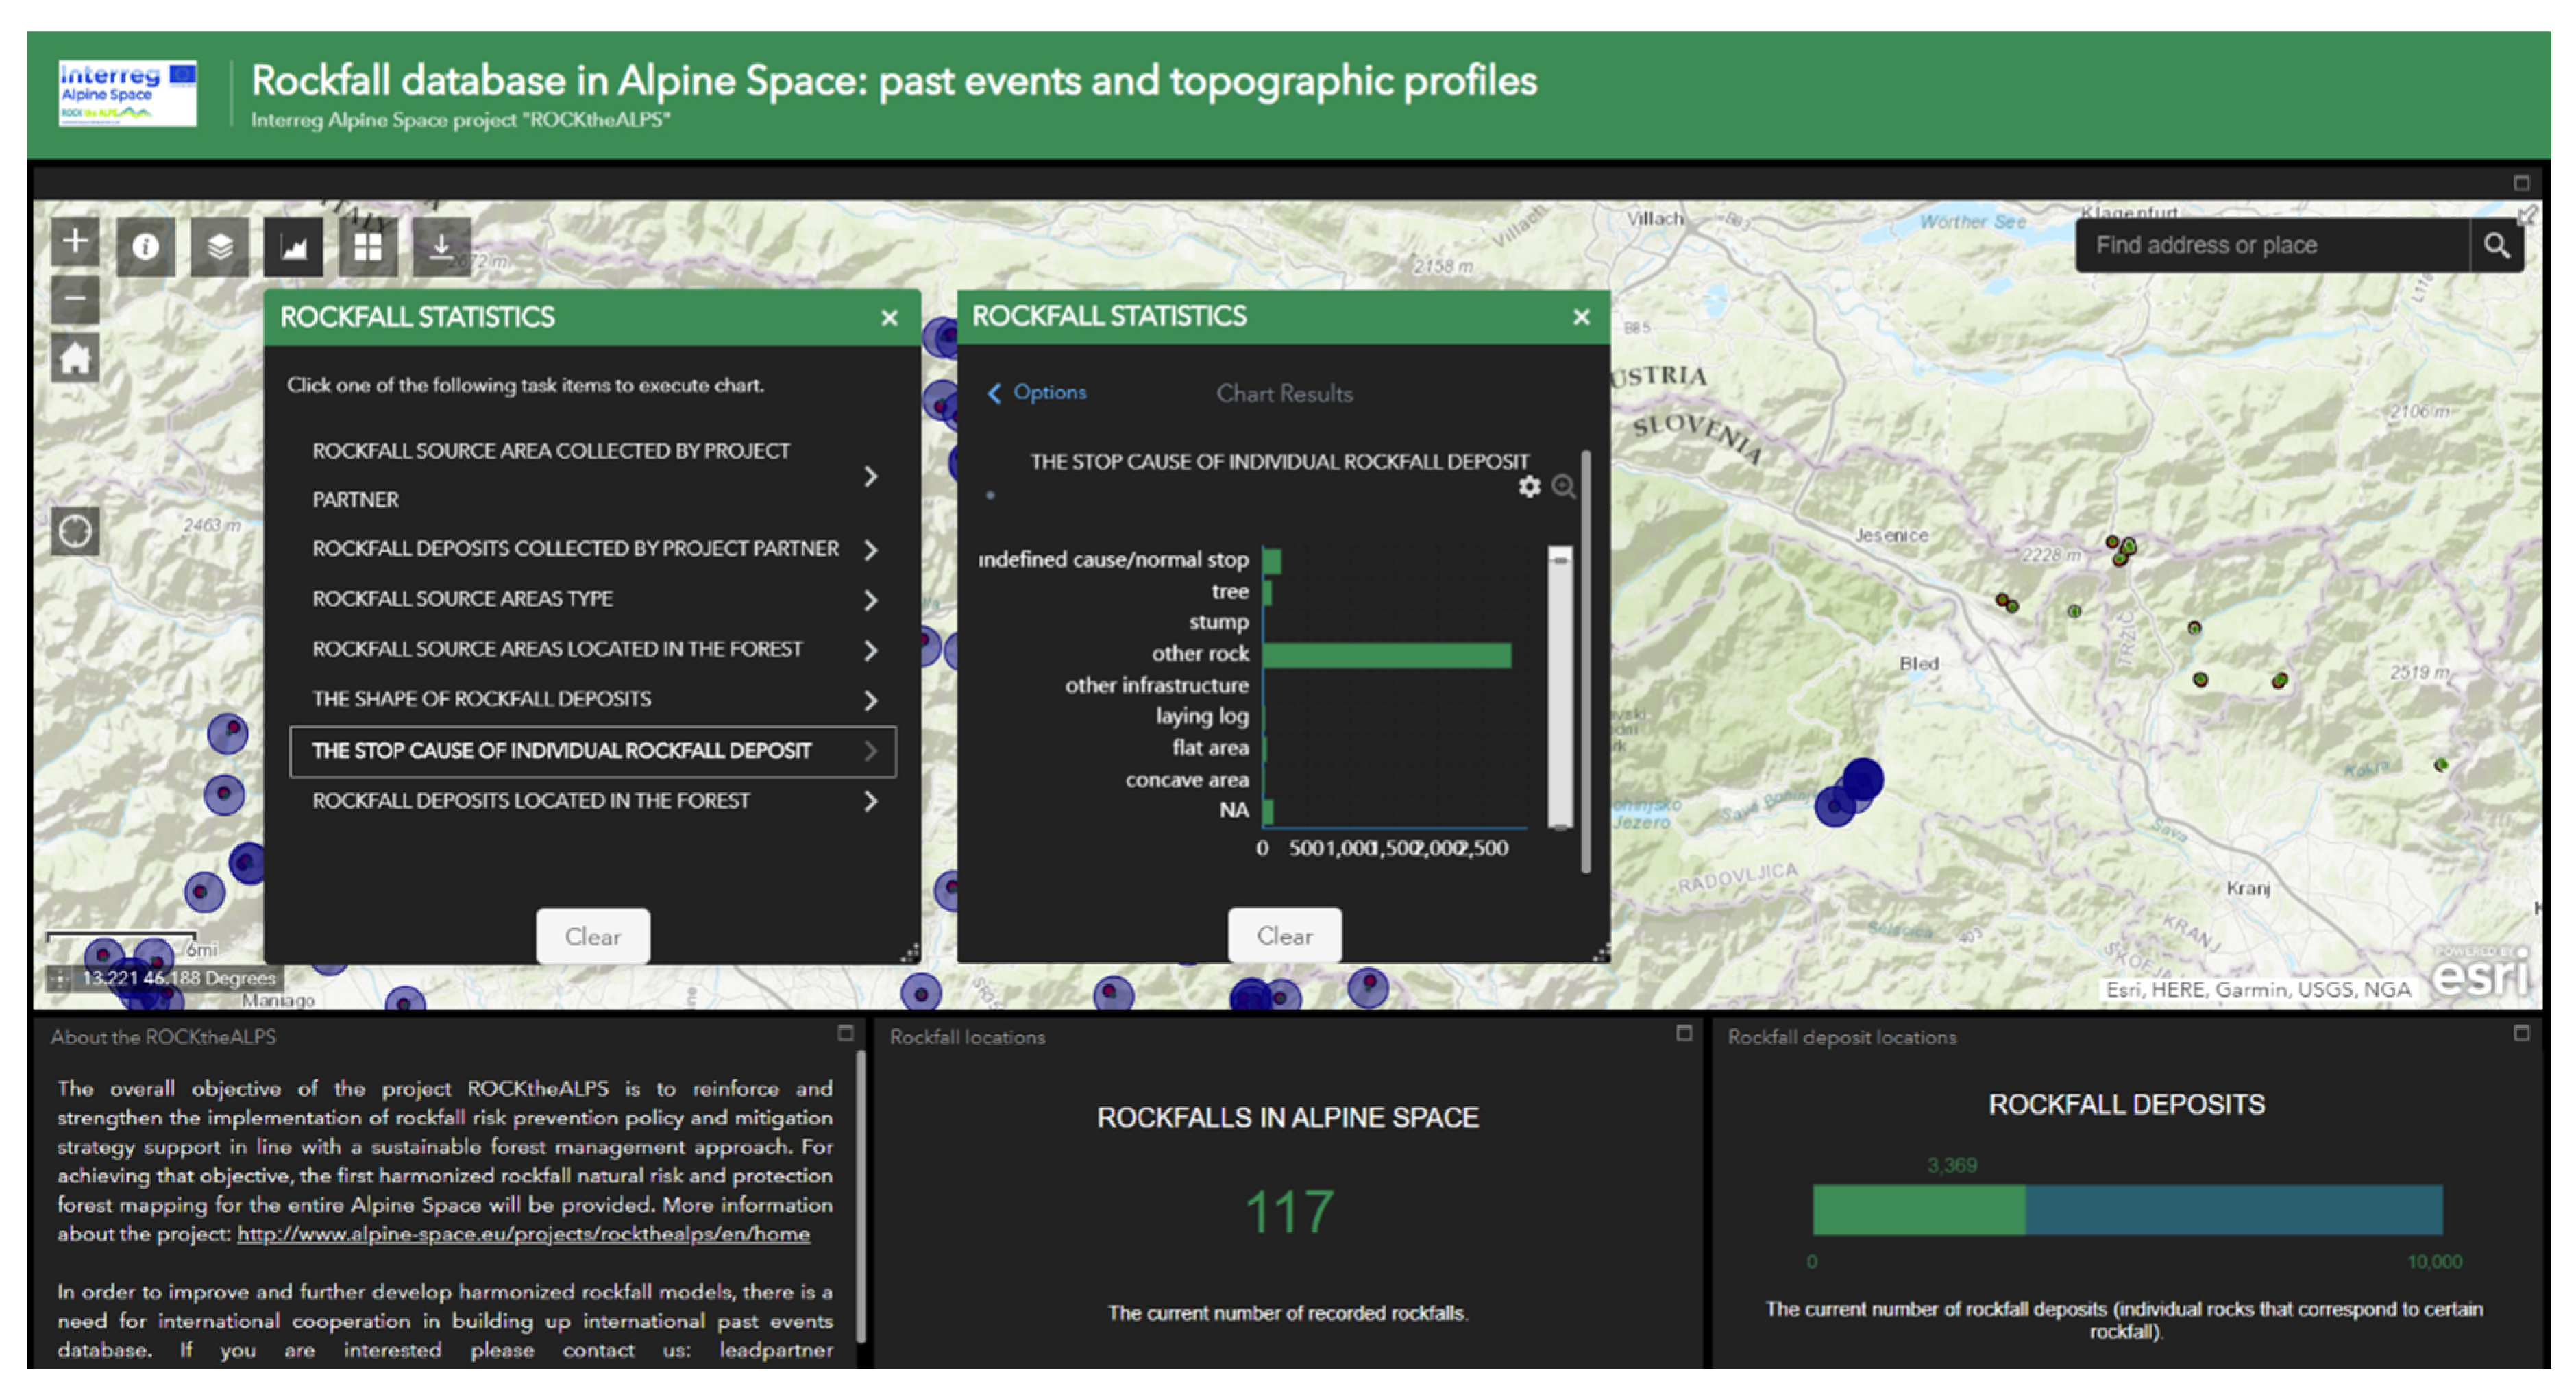The width and height of the screenshot is (2576, 1399).
Task: Click the esri logo on map
Action: (2480, 973)
